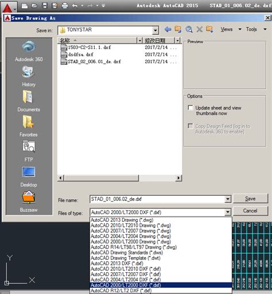Open the Customize Quick Access Toolbar dropdown
Image resolution: width=272 pixels, height=294 pixels.
(x=103, y=6)
